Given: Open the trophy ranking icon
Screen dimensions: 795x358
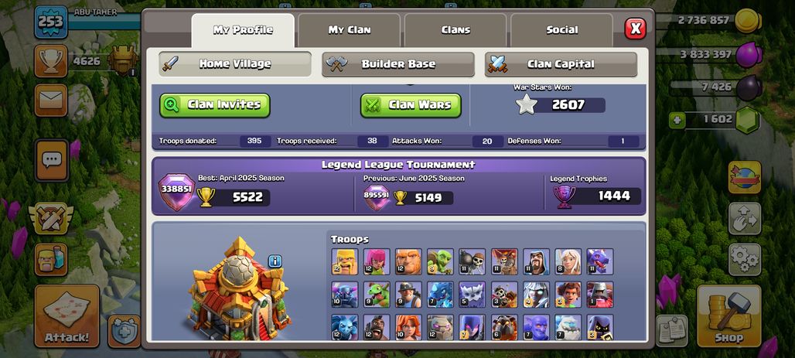Looking at the screenshot, I should click(x=51, y=61).
